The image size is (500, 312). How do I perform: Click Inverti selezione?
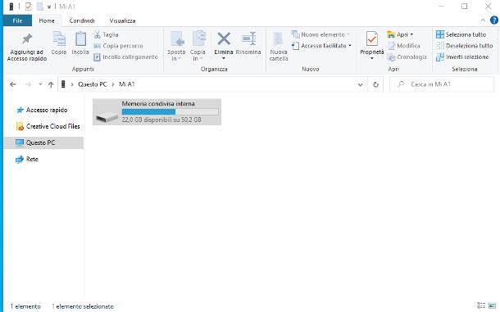(x=462, y=57)
